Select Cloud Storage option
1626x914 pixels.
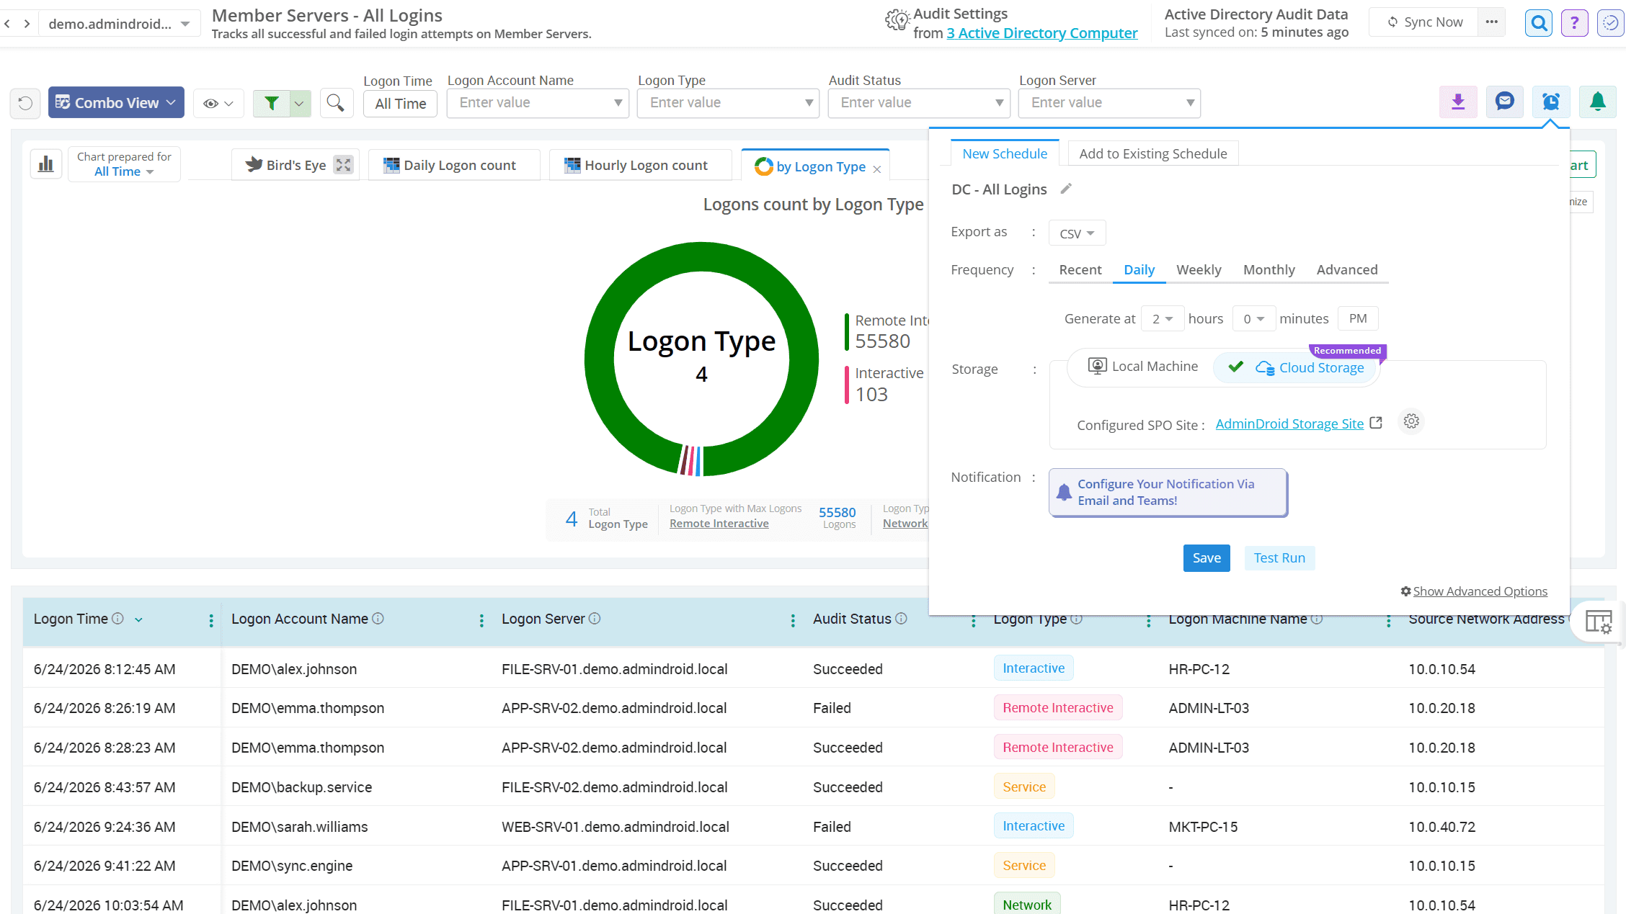[1296, 367]
